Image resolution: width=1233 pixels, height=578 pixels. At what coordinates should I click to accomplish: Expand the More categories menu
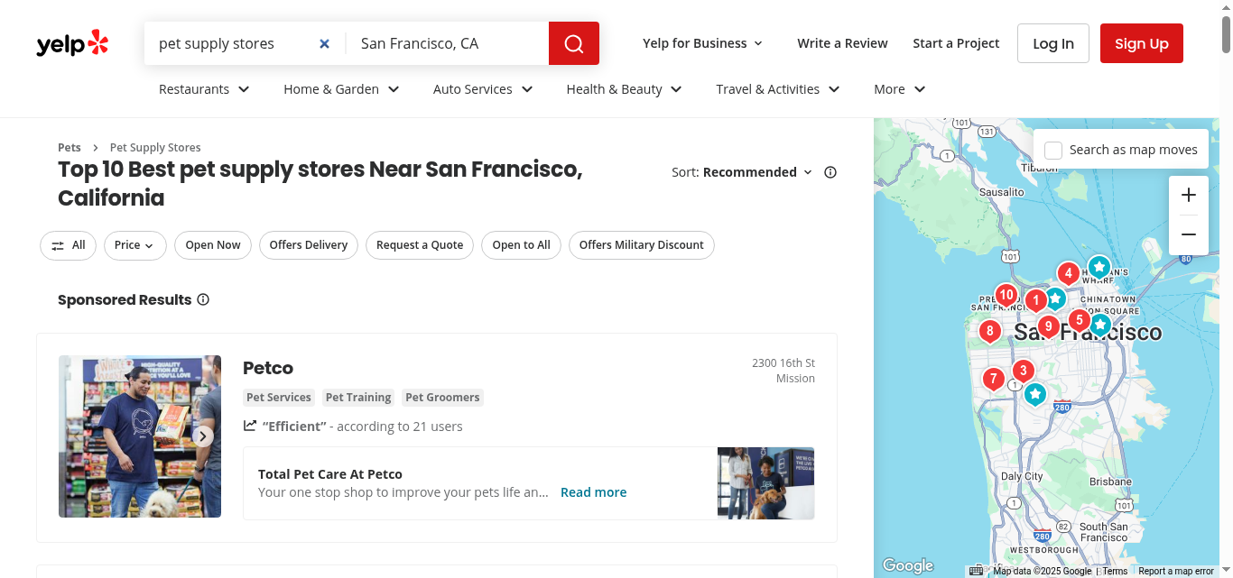pyautogui.click(x=900, y=89)
